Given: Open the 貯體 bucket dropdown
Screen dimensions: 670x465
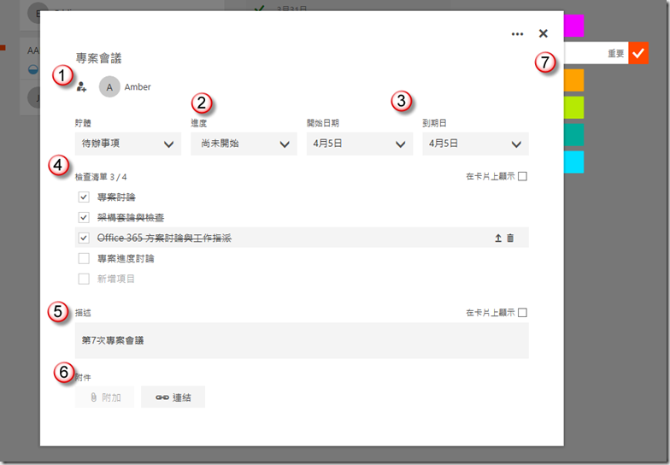Looking at the screenshot, I should (x=127, y=144).
